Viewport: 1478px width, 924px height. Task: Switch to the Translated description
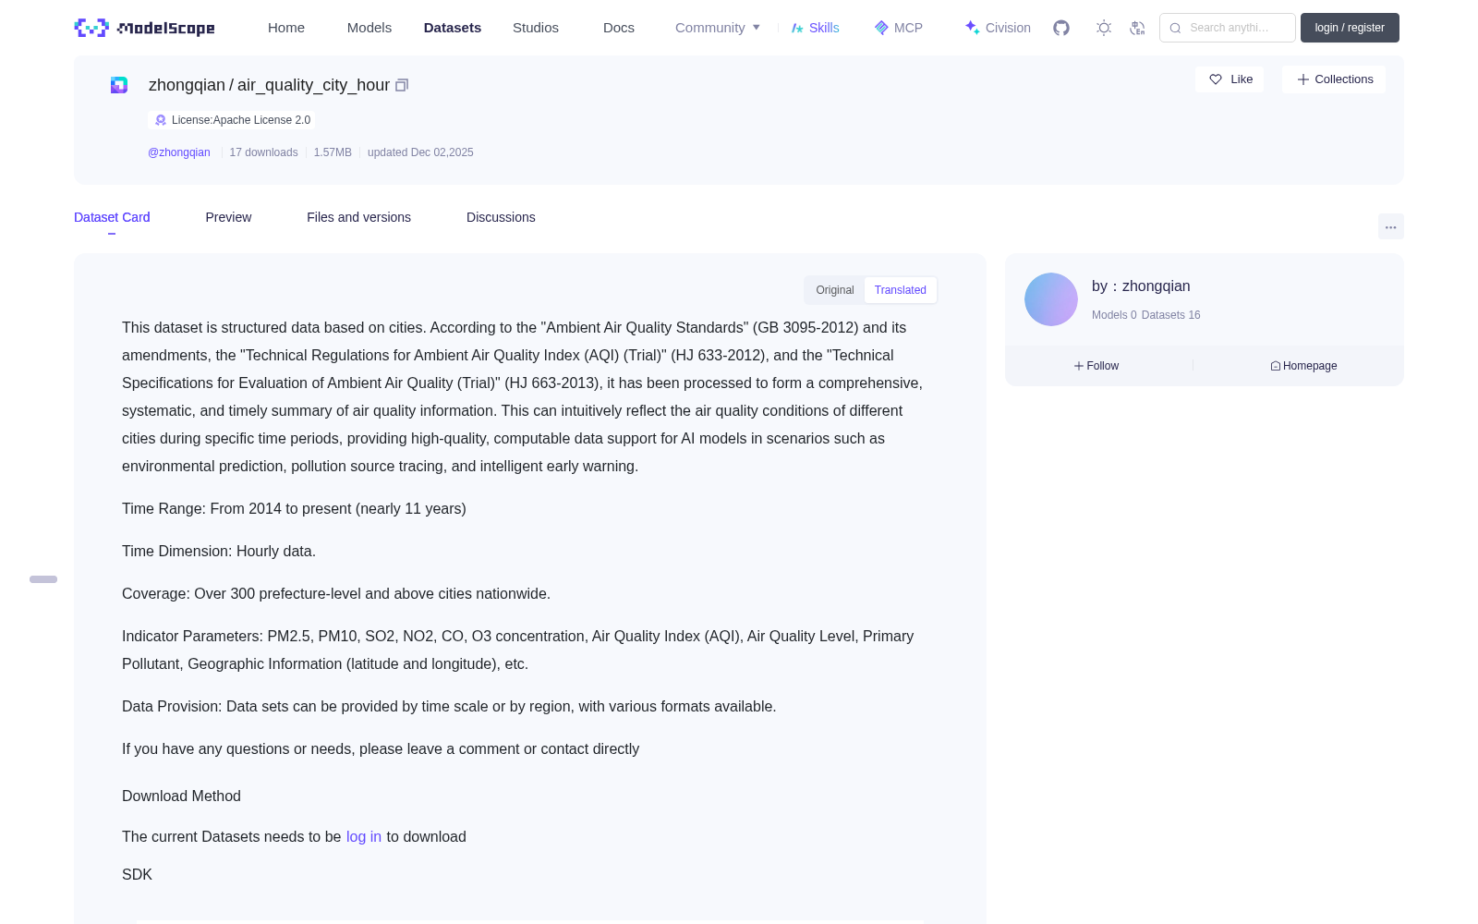[x=901, y=290]
